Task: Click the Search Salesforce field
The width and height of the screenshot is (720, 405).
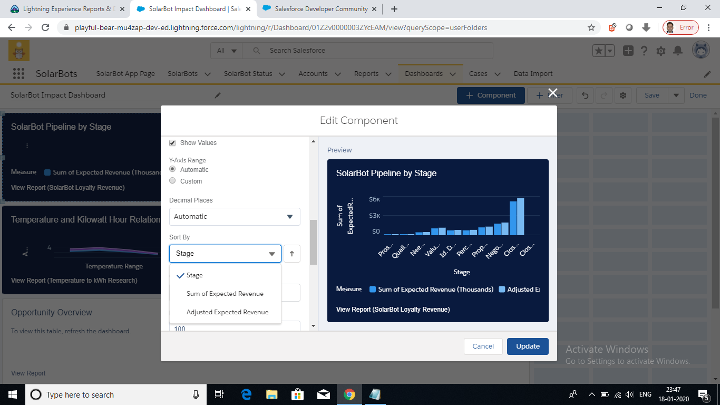Action: [x=368, y=51]
